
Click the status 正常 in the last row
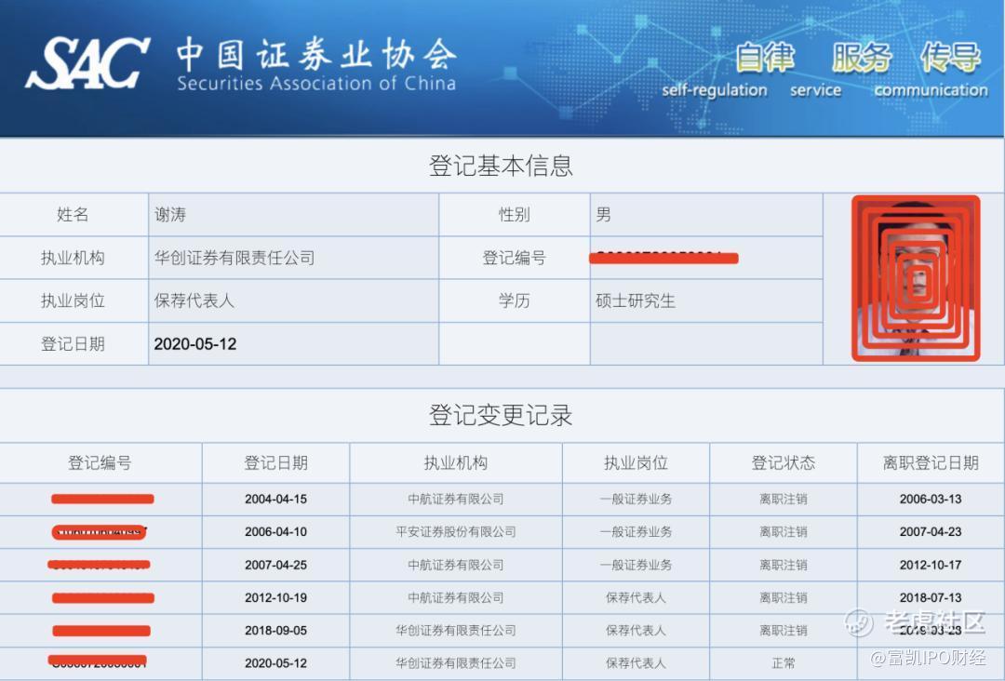point(784,663)
